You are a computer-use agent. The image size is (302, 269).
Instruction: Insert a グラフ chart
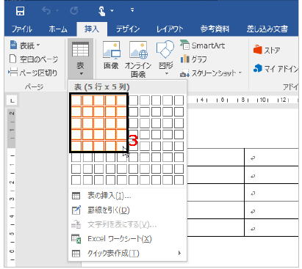193,59
